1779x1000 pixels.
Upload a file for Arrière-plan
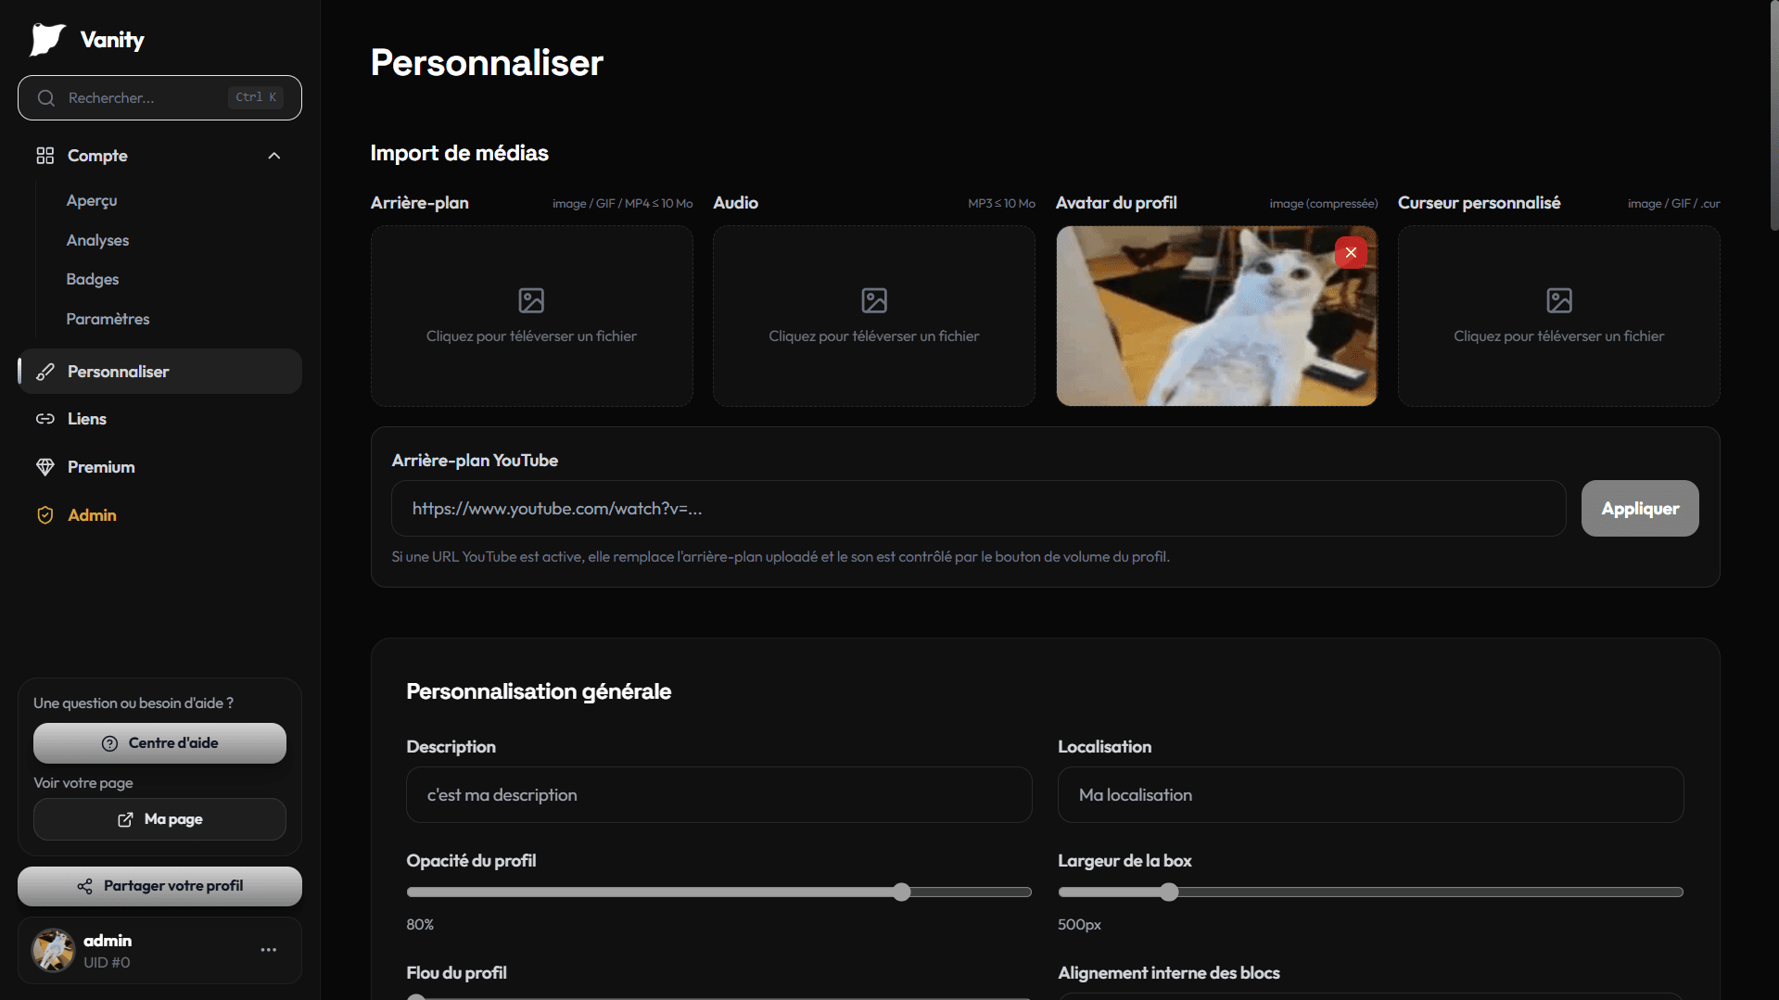click(x=532, y=316)
